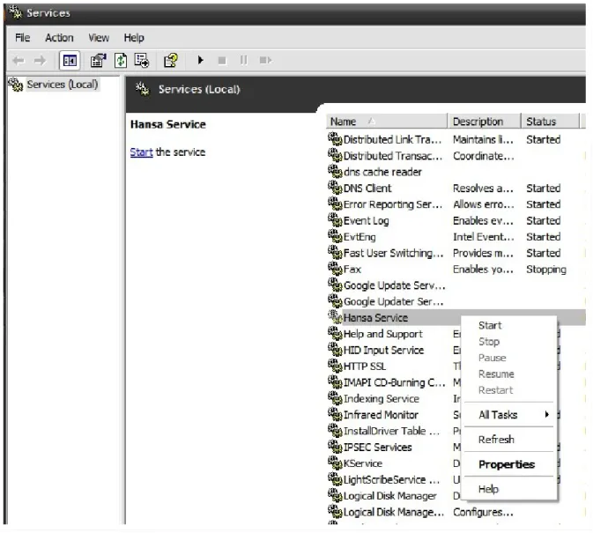This screenshot has width=593, height=533.
Task: Click the Export List toolbar icon
Action: (x=142, y=61)
